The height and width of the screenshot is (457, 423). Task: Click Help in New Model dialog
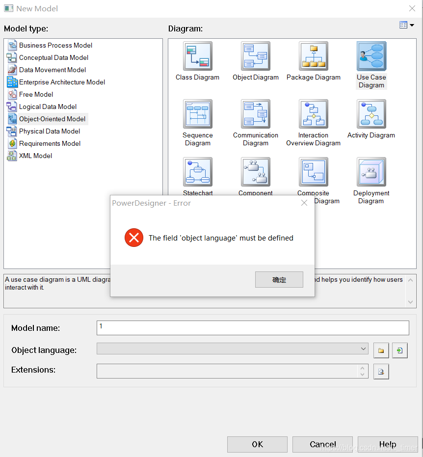(x=388, y=444)
